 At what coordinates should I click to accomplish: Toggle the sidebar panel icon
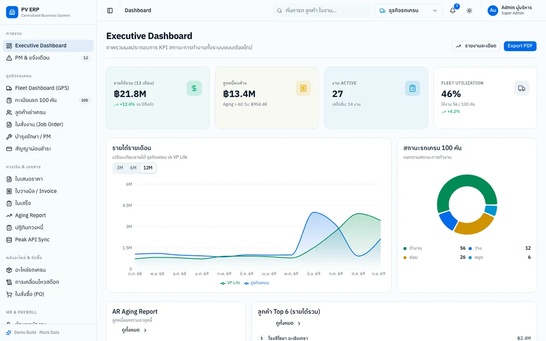(110, 11)
